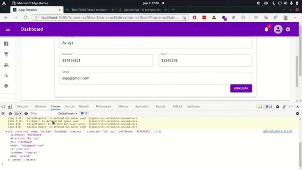Toggle console sidebar panel
Viewport: 302px width, 170px height.
point(3,113)
